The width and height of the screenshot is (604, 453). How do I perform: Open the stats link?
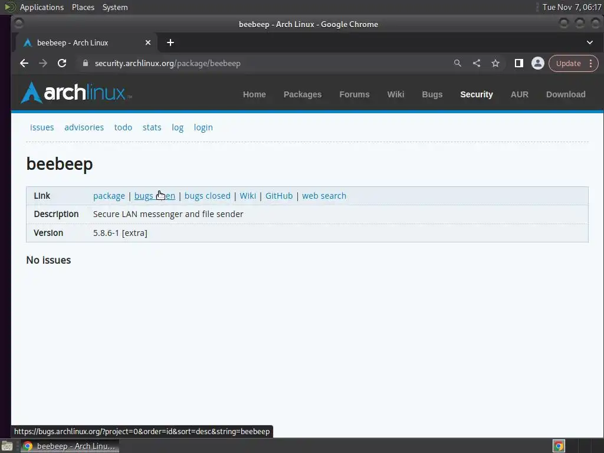152,127
